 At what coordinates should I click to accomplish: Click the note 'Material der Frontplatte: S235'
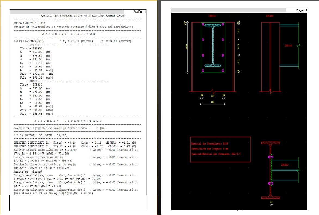[210, 144]
